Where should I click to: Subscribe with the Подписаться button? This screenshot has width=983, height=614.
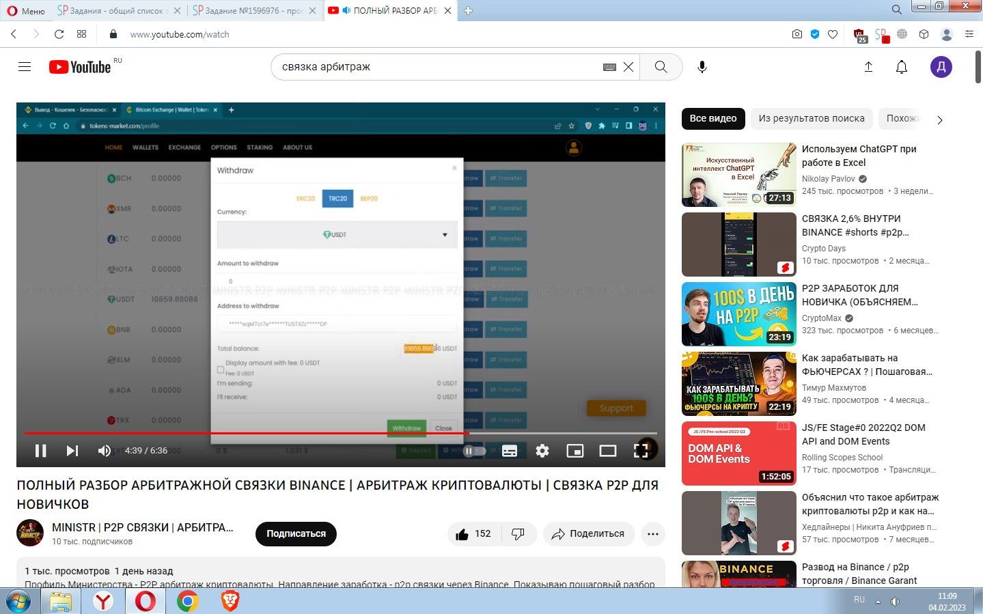pos(296,534)
